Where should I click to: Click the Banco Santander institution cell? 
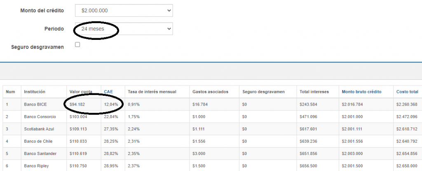pyautogui.click(x=40, y=154)
